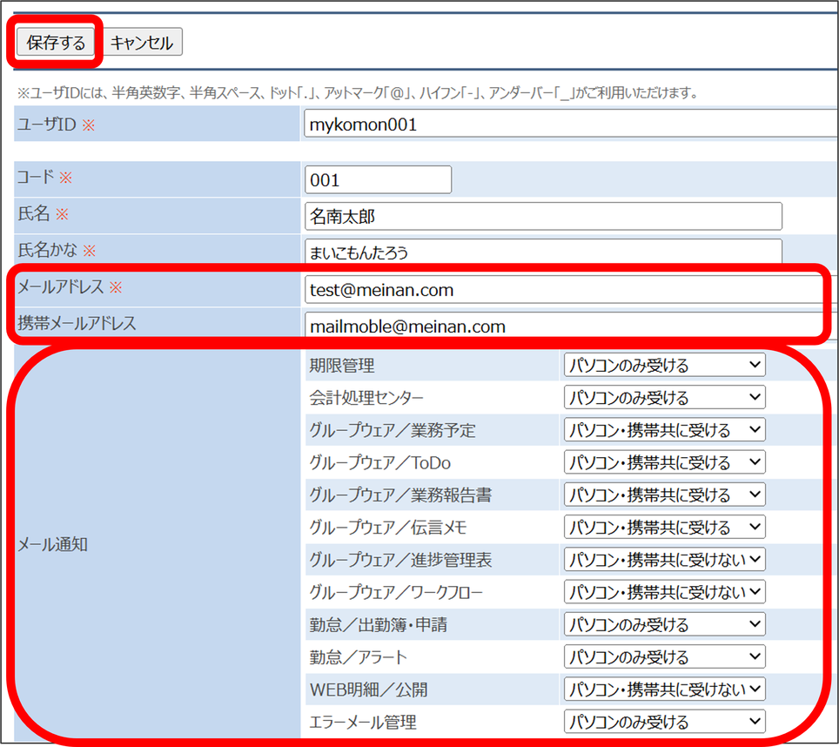Expand the グループウェア／業務予定 dropdown

tap(664, 430)
